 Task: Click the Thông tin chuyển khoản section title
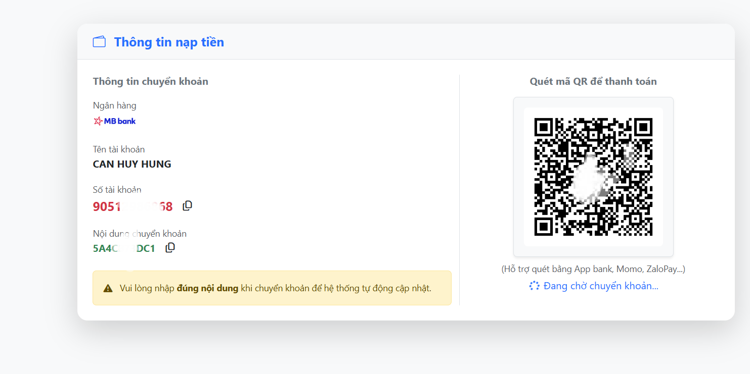[x=151, y=81]
